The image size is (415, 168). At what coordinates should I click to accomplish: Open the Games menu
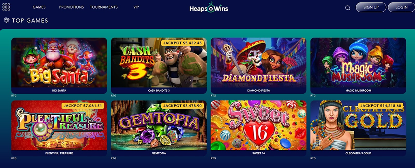(x=39, y=7)
